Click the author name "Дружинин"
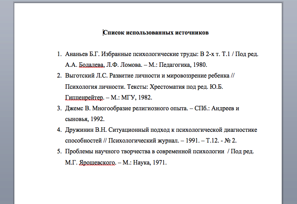Screen dimensions: 297x204 80,130
